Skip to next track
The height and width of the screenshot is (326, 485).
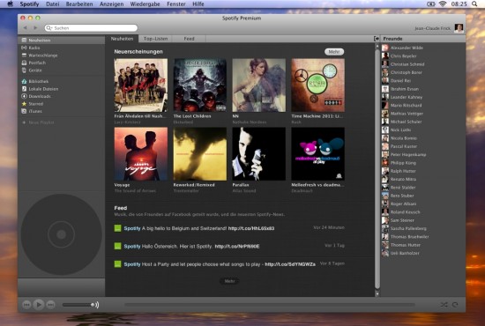click(51, 305)
